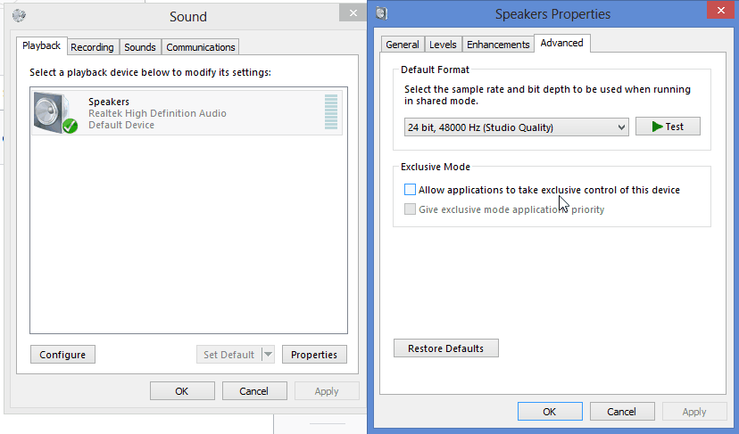Select the General tab
Viewport: 739px width, 434px height.
(403, 45)
